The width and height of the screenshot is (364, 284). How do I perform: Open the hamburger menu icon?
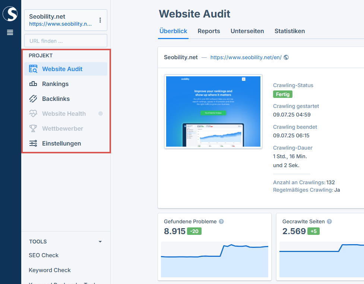[x=10, y=32]
